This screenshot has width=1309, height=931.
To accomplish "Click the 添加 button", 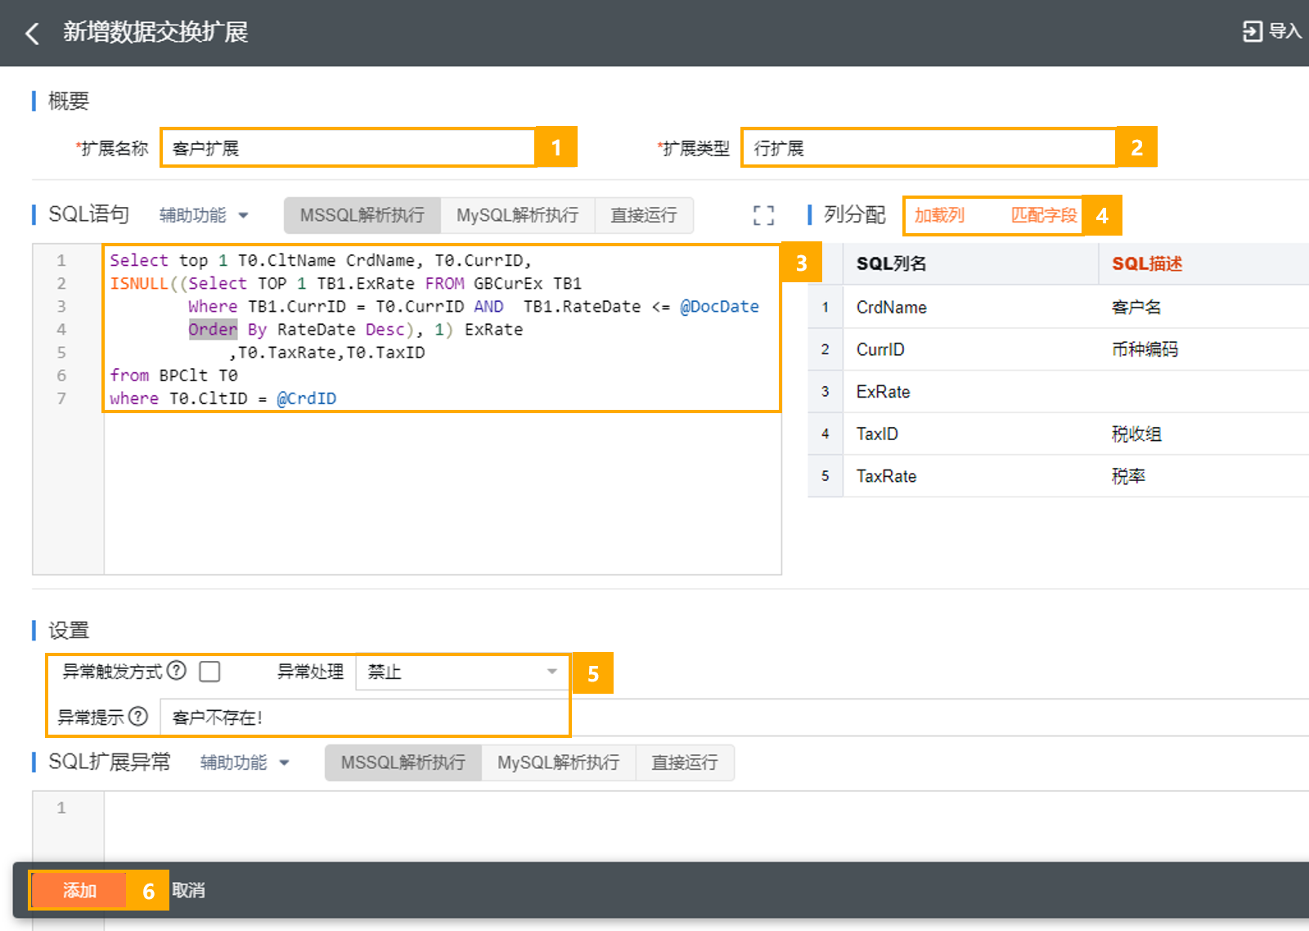I will (79, 890).
